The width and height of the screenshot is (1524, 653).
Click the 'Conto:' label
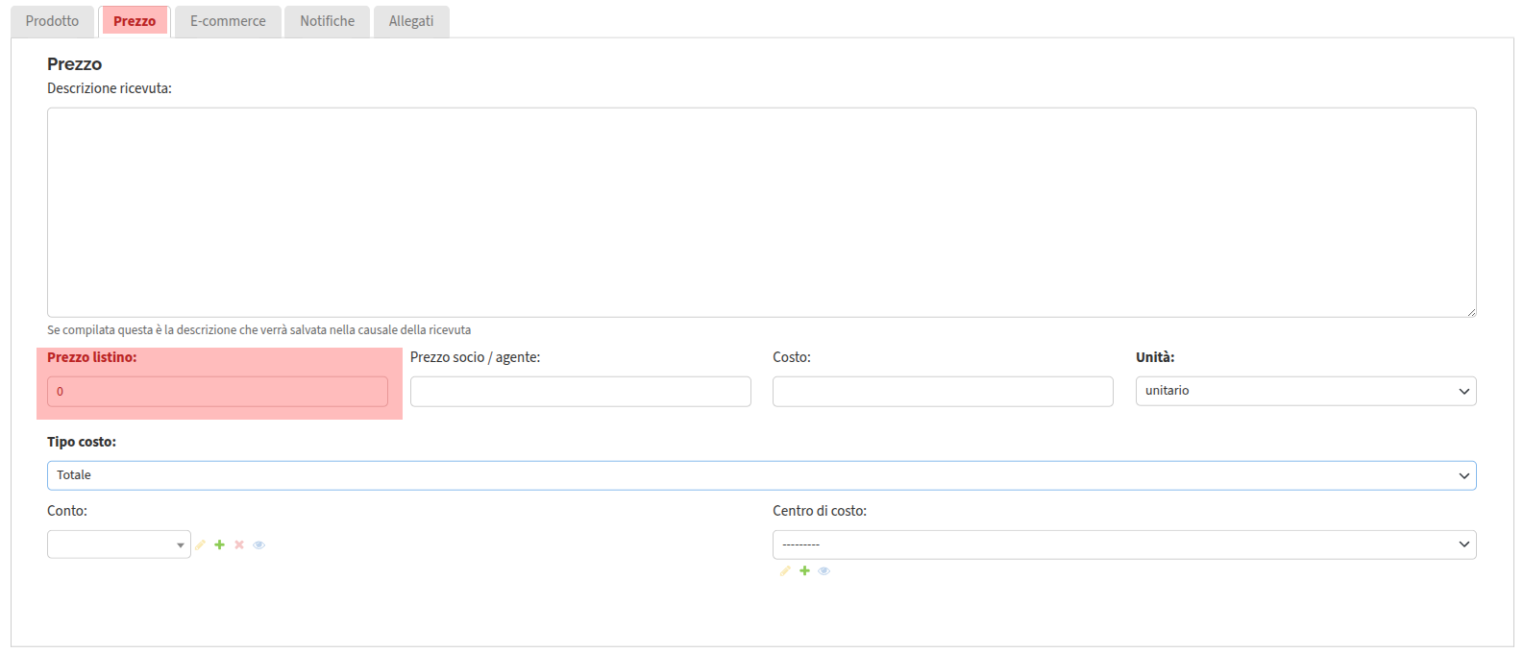pyautogui.click(x=67, y=511)
